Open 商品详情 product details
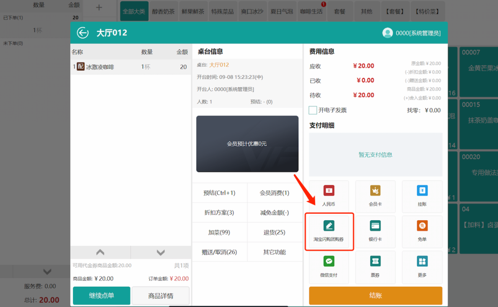The image size is (498, 307). 161,296
